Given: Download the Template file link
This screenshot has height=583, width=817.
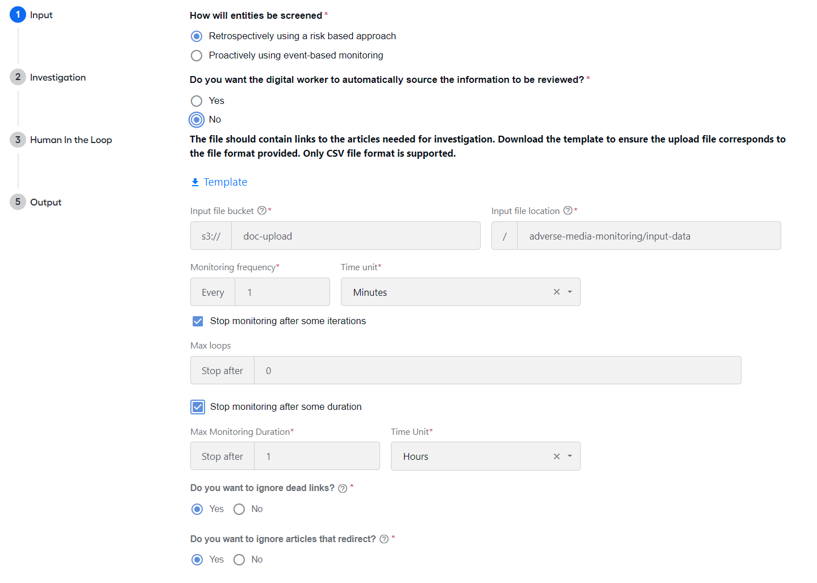Looking at the screenshot, I should pos(225,182).
